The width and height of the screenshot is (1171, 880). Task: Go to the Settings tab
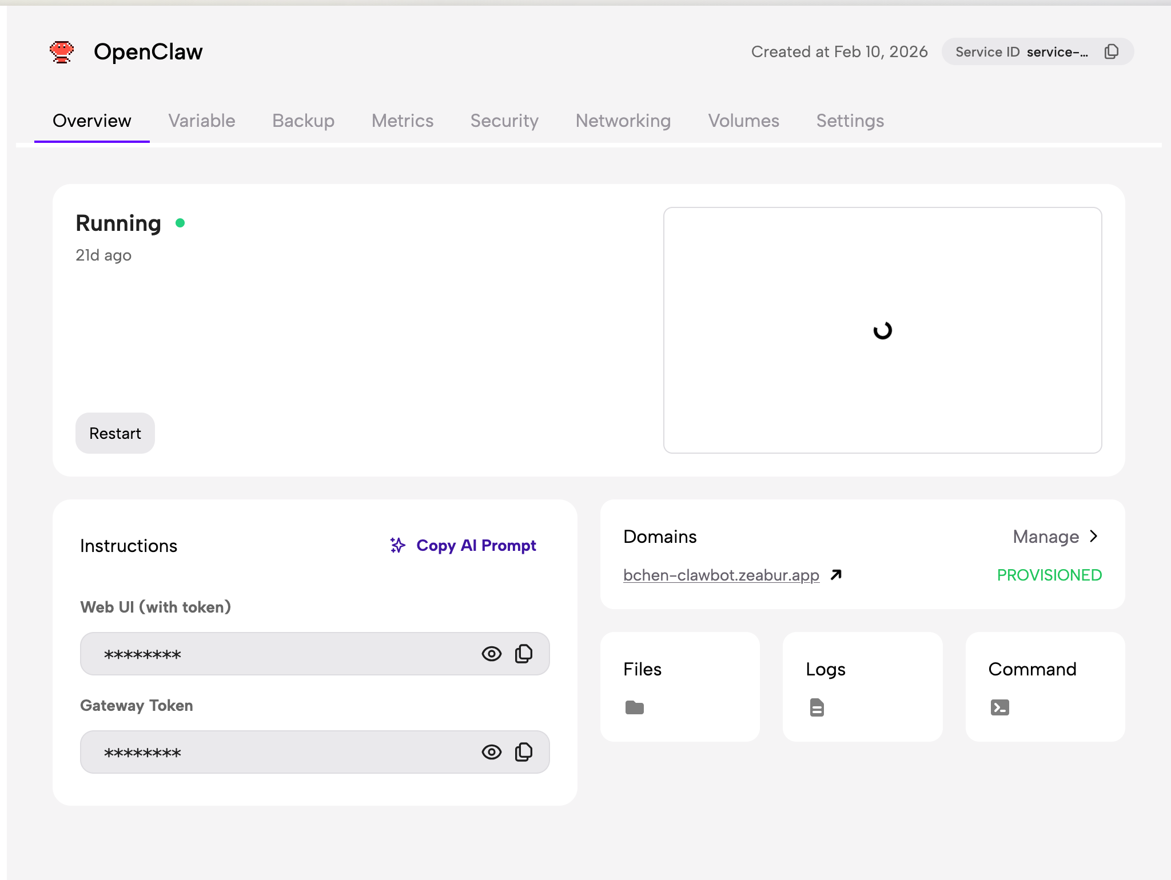click(850, 121)
